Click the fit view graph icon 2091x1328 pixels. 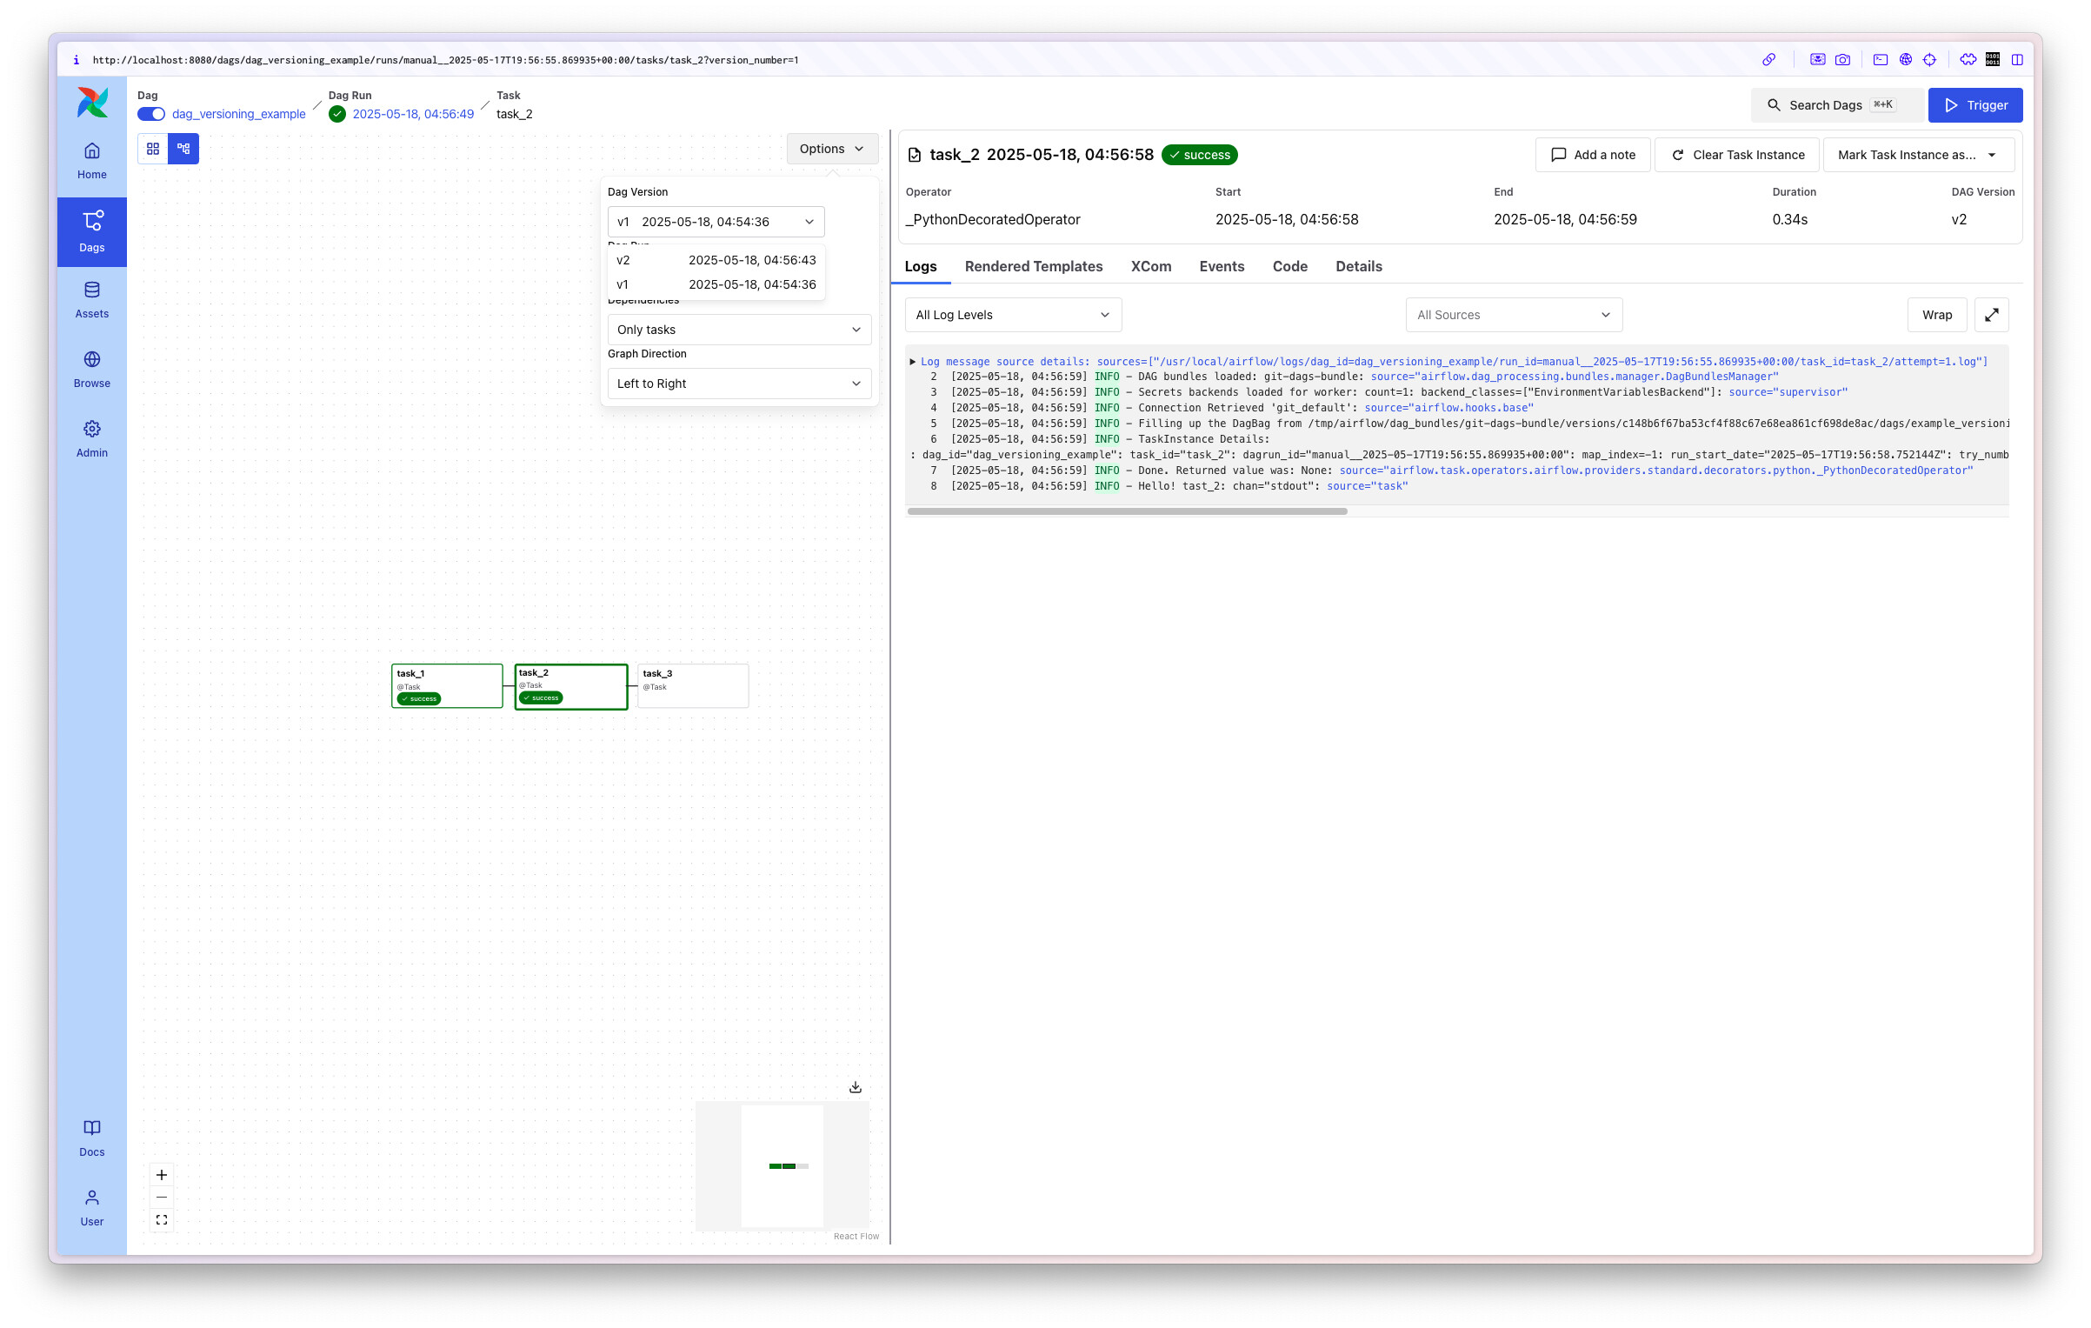(162, 1220)
